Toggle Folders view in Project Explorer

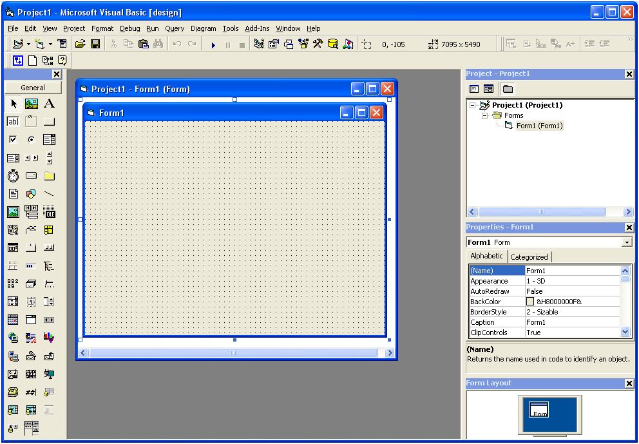point(508,88)
